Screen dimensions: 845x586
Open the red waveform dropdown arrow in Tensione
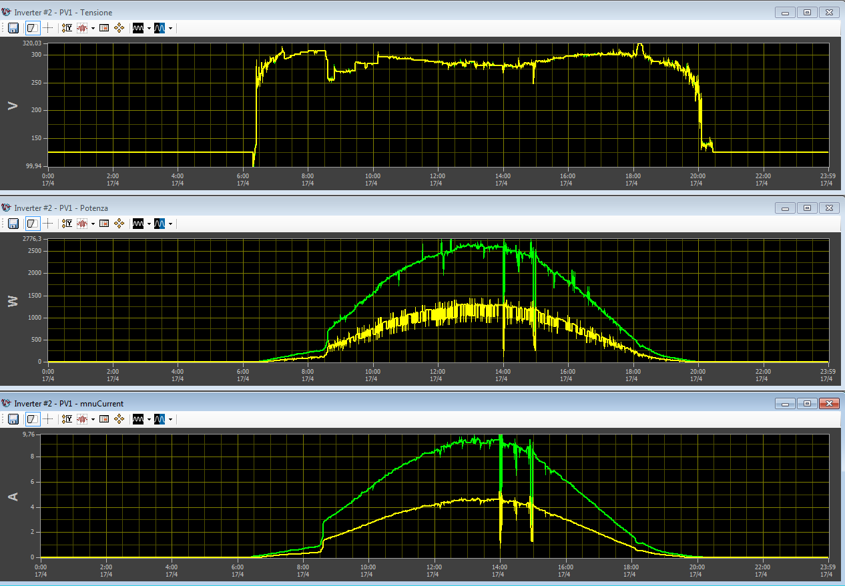click(x=93, y=28)
